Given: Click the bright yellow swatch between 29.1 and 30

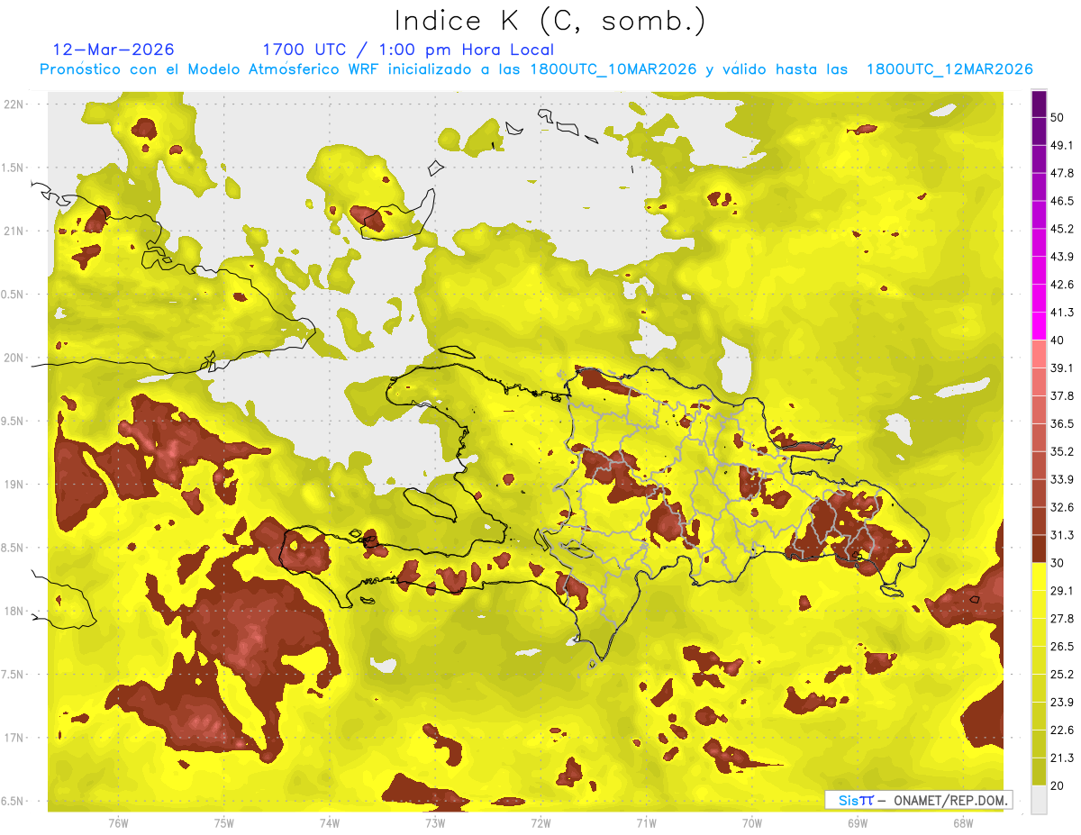Looking at the screenshot, I should [1039, 576].
